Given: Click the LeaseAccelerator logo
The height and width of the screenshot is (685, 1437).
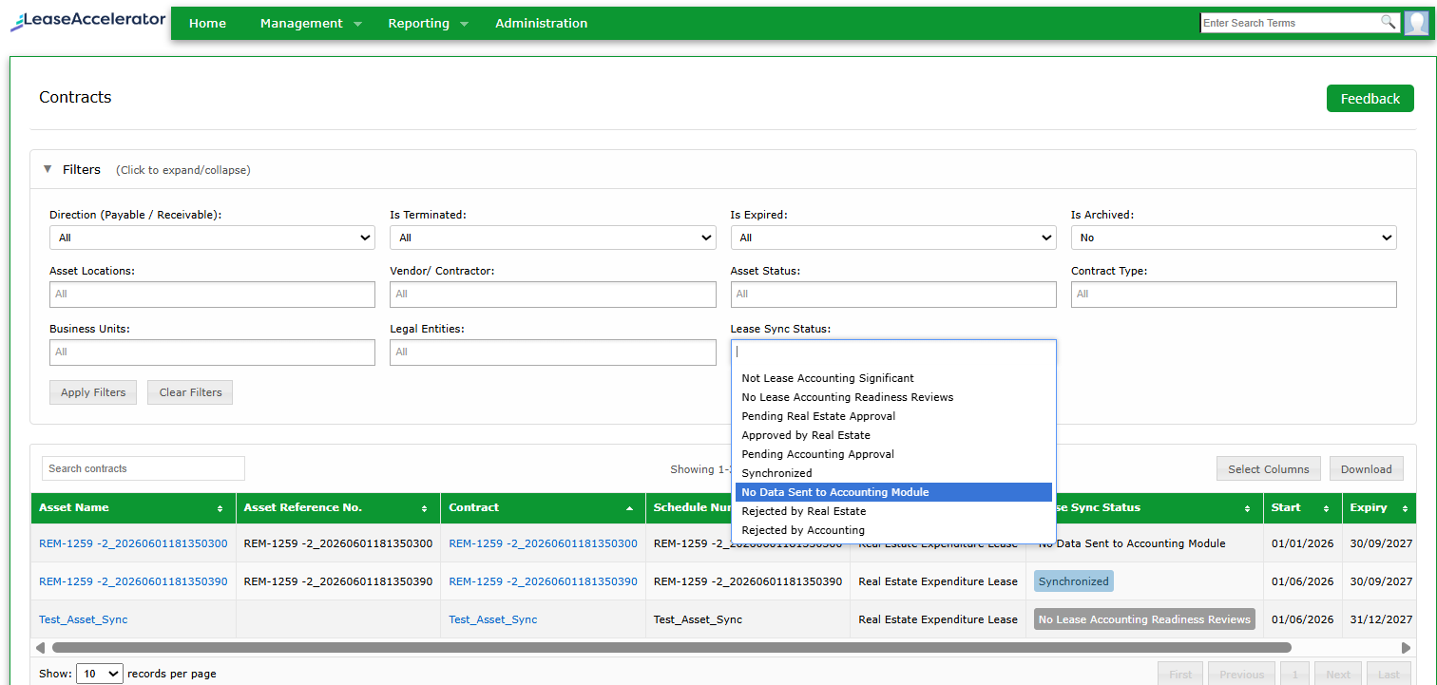Looking at the screenshot, I should (x=87, y=20).
